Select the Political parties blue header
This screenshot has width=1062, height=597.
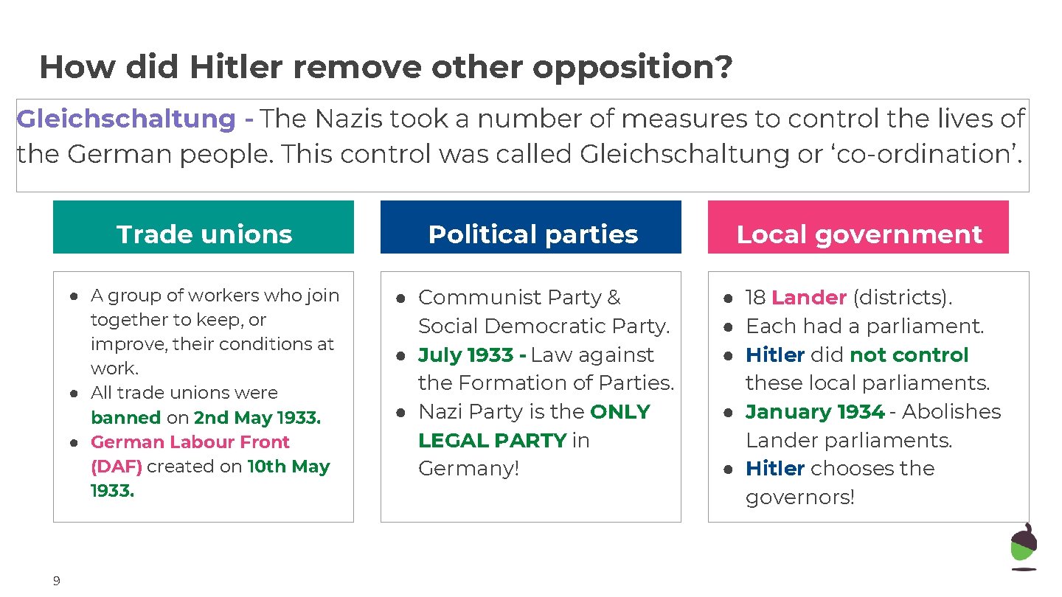(531, 227)
